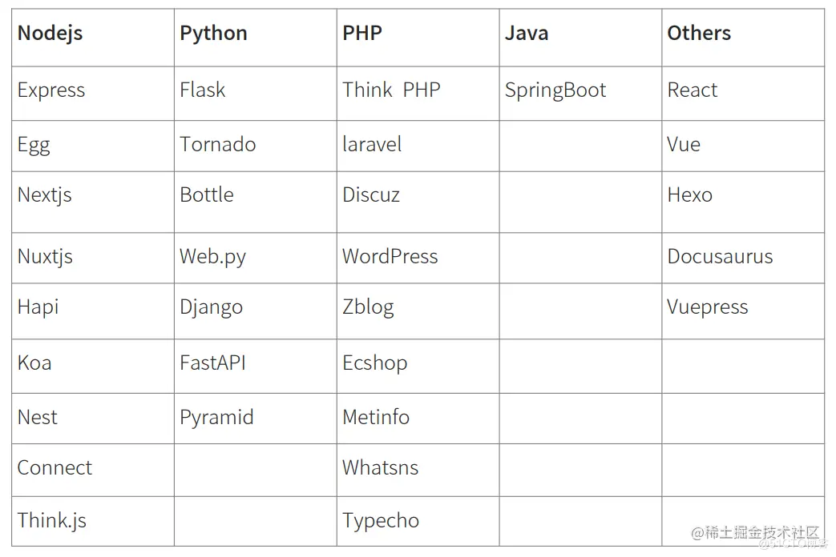Select the FastAPI cell
The width and height of the screenshot is (836, 557).
pos(212,363)
